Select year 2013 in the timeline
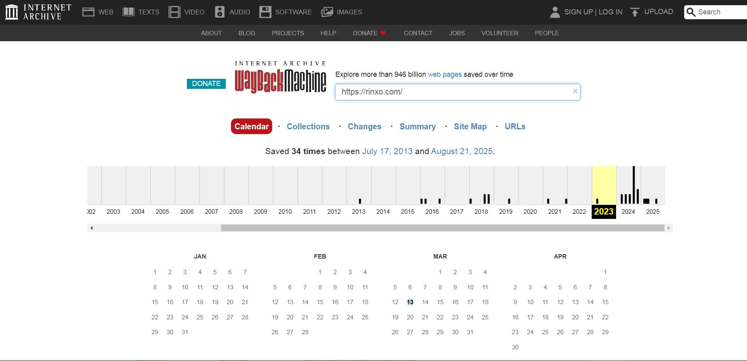The height and width of the screenshot is (361, 747). pyautogui.click(x=359, y=211)
